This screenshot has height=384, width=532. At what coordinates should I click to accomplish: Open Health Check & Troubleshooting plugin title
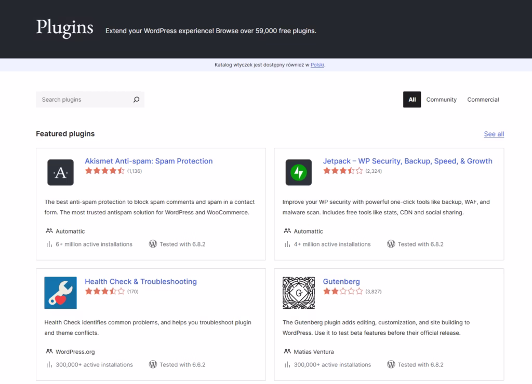coord(141,281)
